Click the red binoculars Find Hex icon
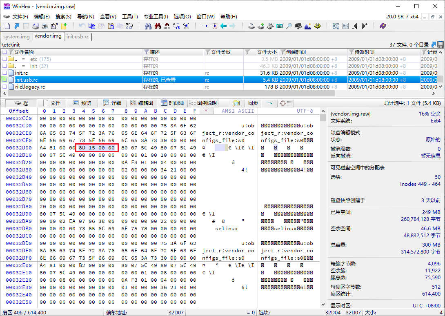This screenshot has height=316, width=445. coord(158,26)
